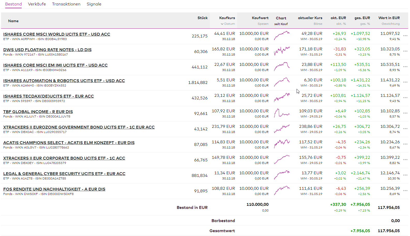This screenshot has width=410, height=236.
Task: Open more options for Xtrackers II EUR Corporate Bond
Action: tap(405, 160)
